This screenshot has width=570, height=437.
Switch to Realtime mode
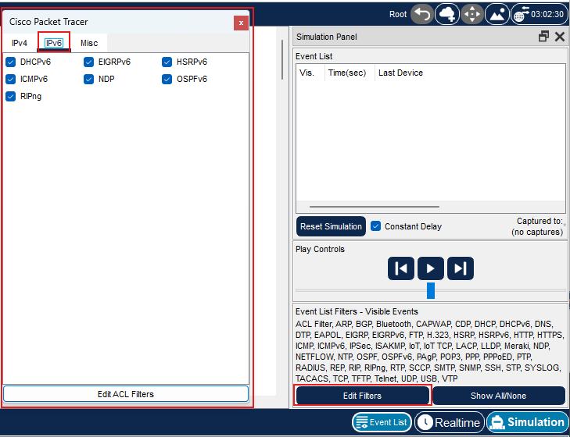tap(450, 422)
